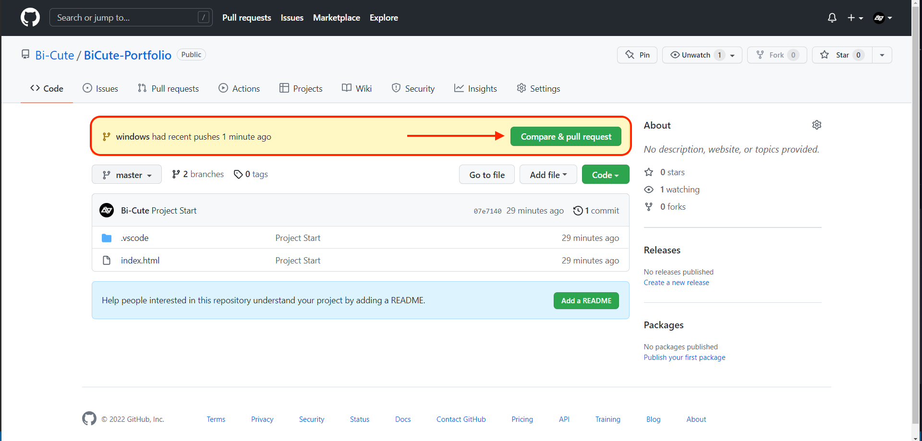Open the Wiki tab
922x441 pixels.
click(357, 88)
